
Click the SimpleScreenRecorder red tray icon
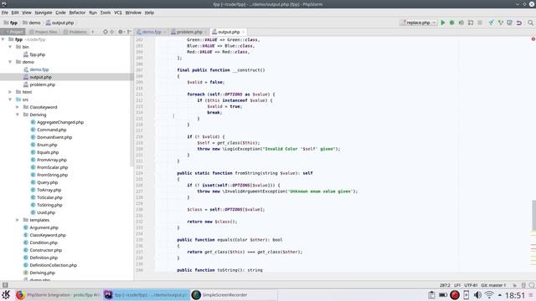(x=454, y=295)
